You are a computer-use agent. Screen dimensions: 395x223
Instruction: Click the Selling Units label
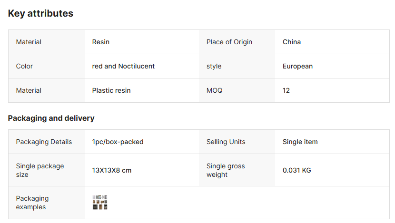226,142
